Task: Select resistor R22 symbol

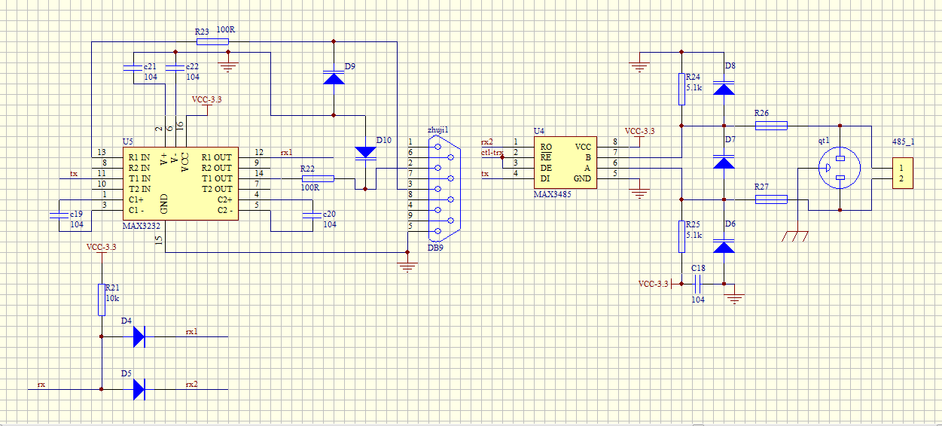Action: click(x=318, y=178)
